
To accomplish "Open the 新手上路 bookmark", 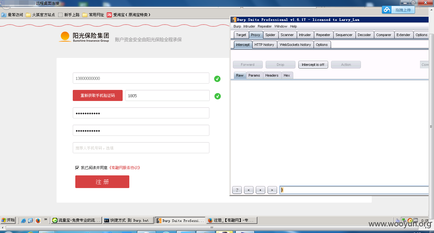I will (x=69, y=15).
